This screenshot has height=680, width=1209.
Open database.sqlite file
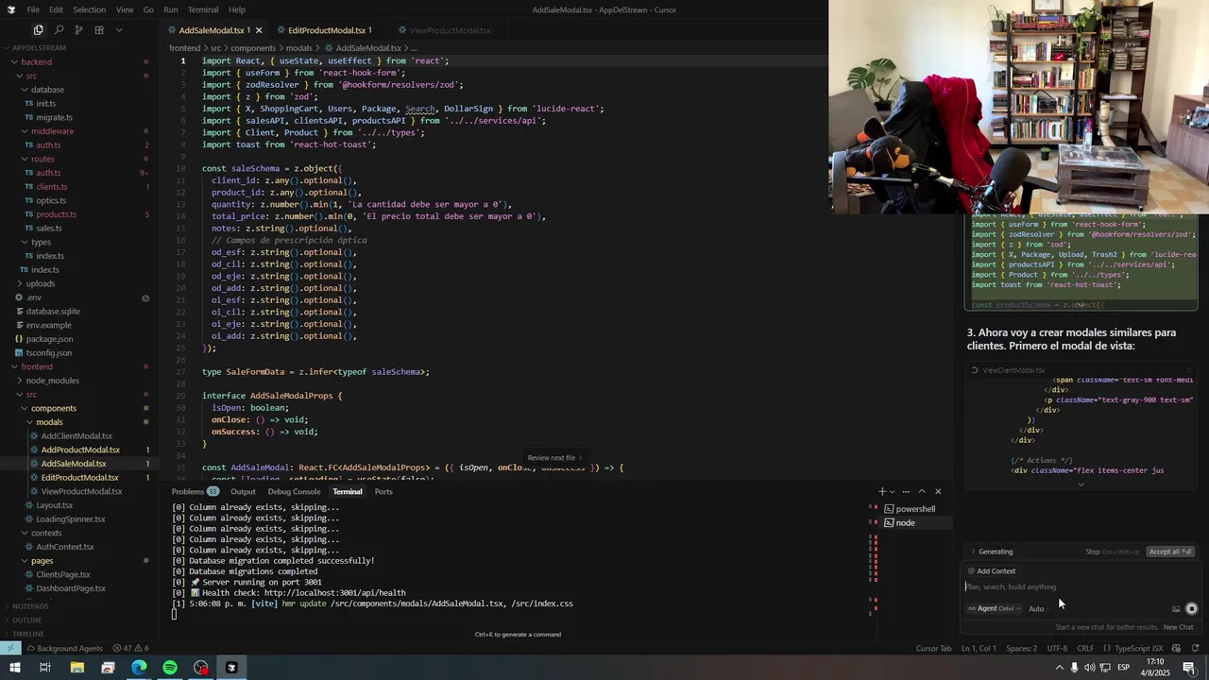coord(53,311)
